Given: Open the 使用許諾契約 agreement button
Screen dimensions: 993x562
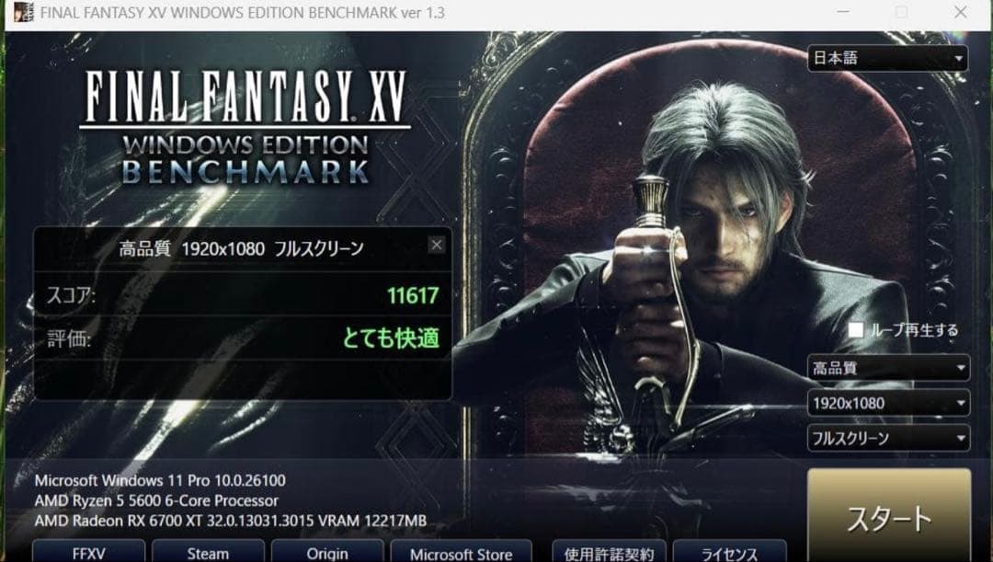Looking at the screenshot, I should (610, 552).
